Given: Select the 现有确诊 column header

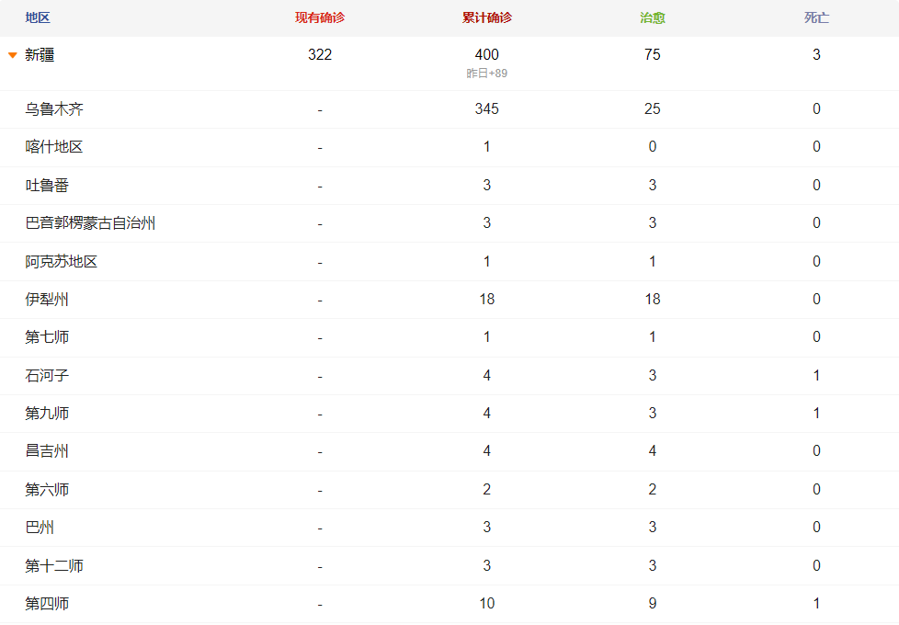Looking at the screenshot, I should [x=320, y=17].
